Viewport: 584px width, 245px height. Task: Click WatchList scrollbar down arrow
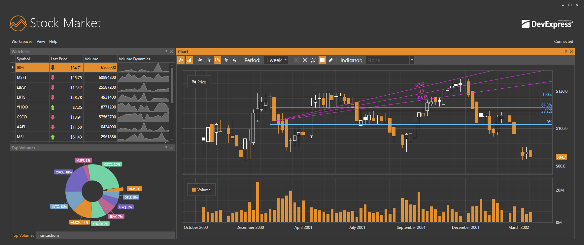[x=172, y=140]
